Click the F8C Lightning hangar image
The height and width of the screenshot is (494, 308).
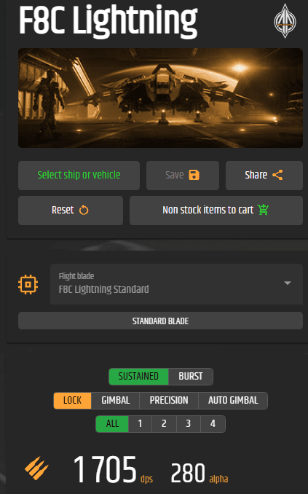(x=161, y=98)
